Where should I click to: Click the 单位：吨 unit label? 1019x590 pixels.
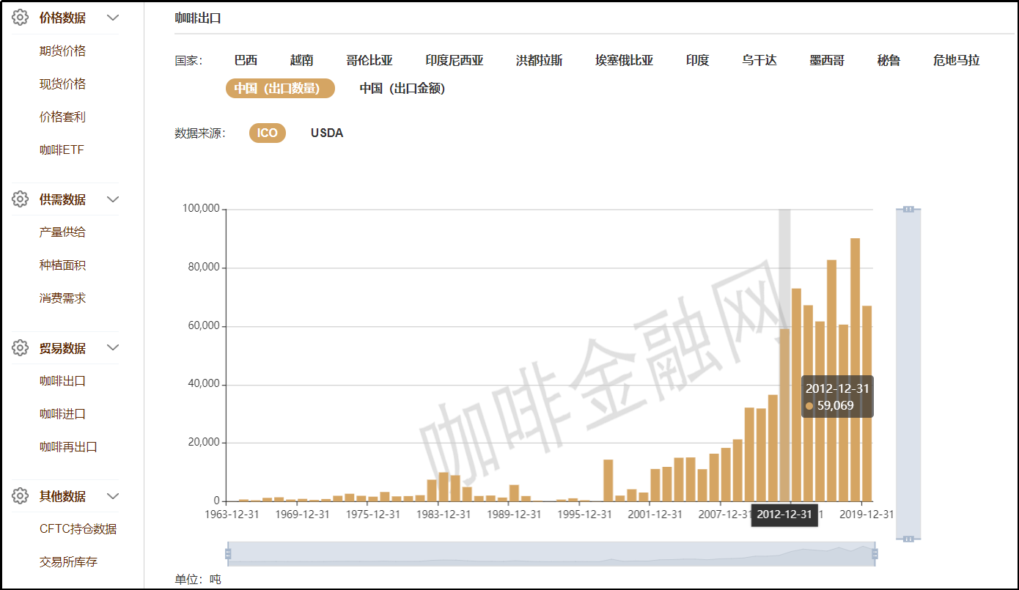(x=198, y=579)
